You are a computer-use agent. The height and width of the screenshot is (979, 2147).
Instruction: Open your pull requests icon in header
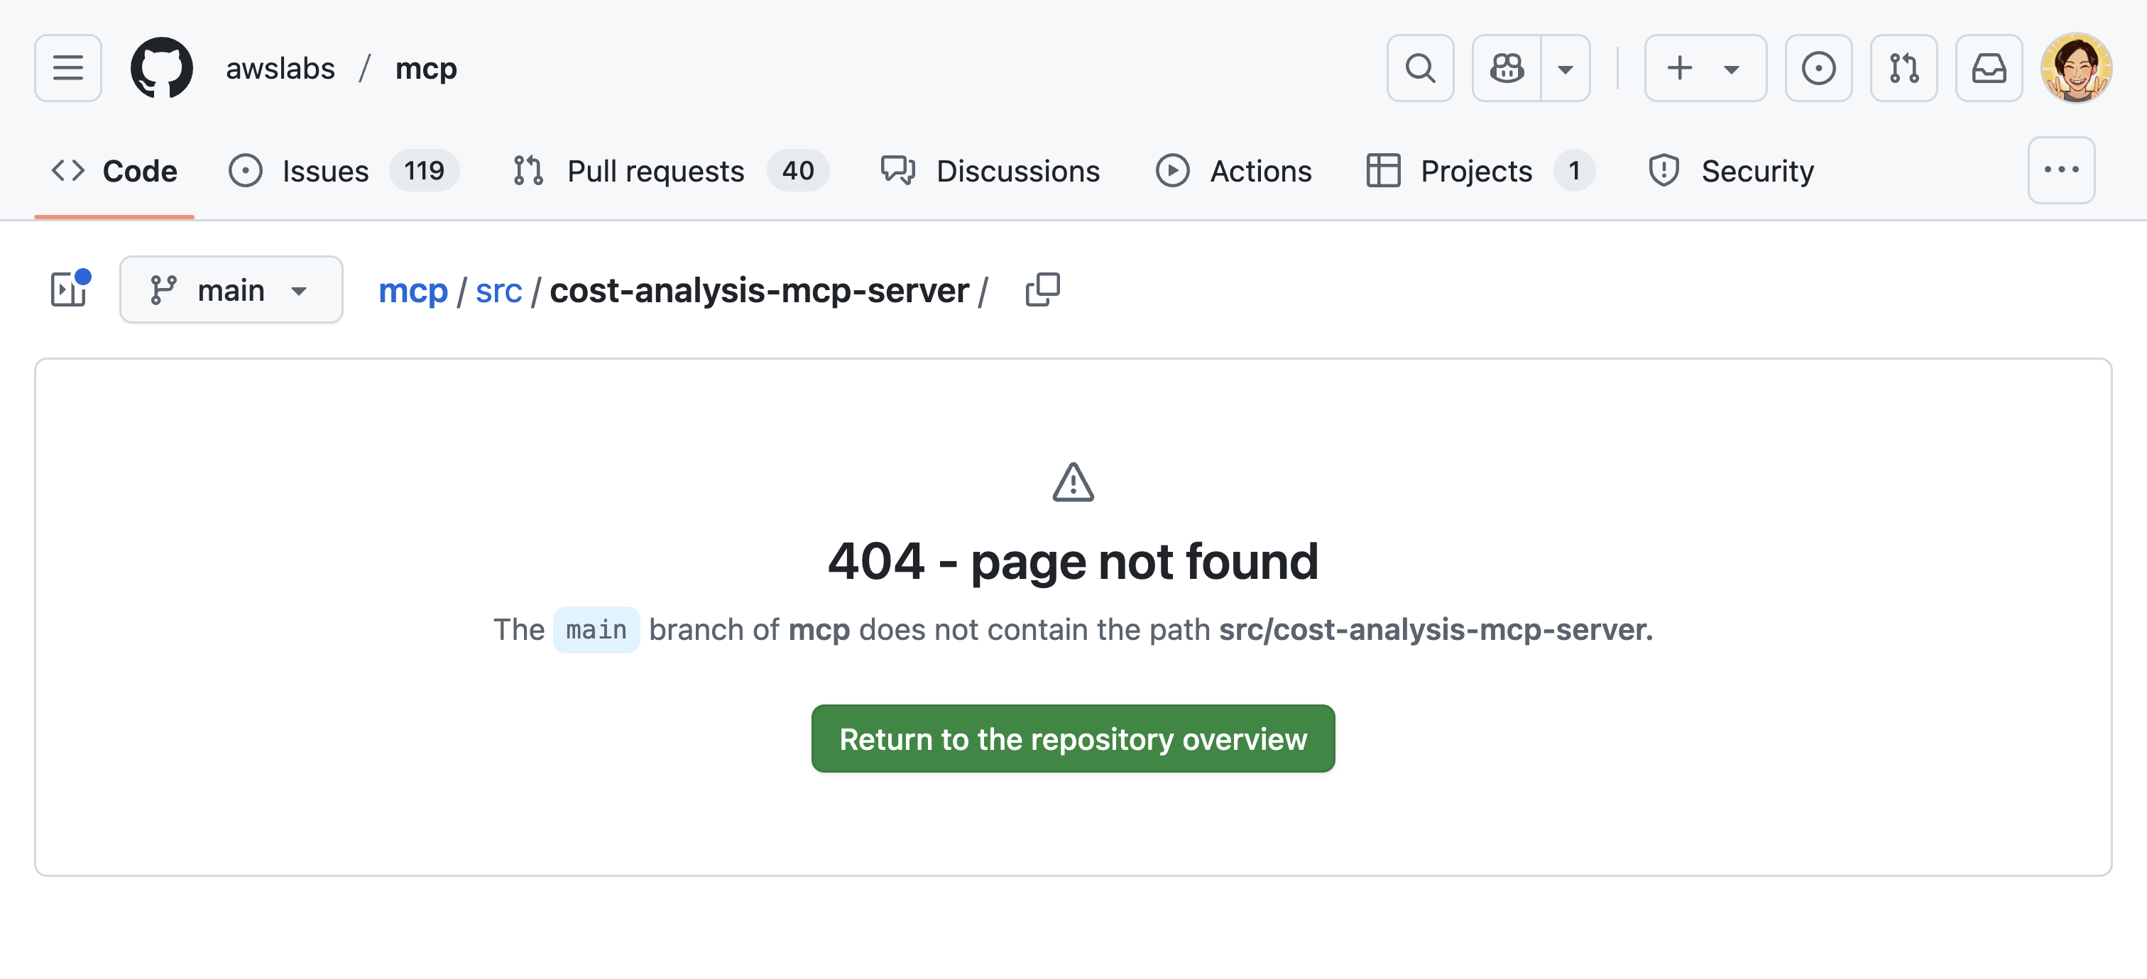1903,68
